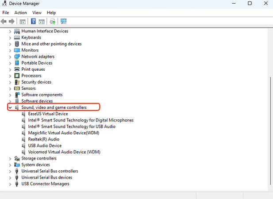273x199 pixels.
Task: Expand the System devices node
Action: (10, 165)
